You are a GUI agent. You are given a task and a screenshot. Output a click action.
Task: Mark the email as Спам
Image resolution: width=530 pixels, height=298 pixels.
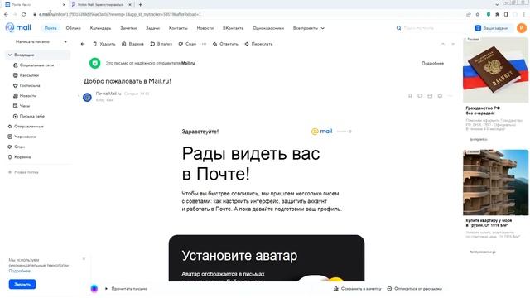187,44
